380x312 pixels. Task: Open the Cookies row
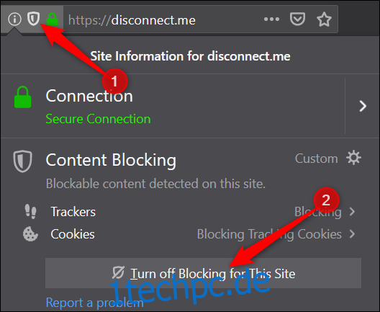tap(189, 234)
